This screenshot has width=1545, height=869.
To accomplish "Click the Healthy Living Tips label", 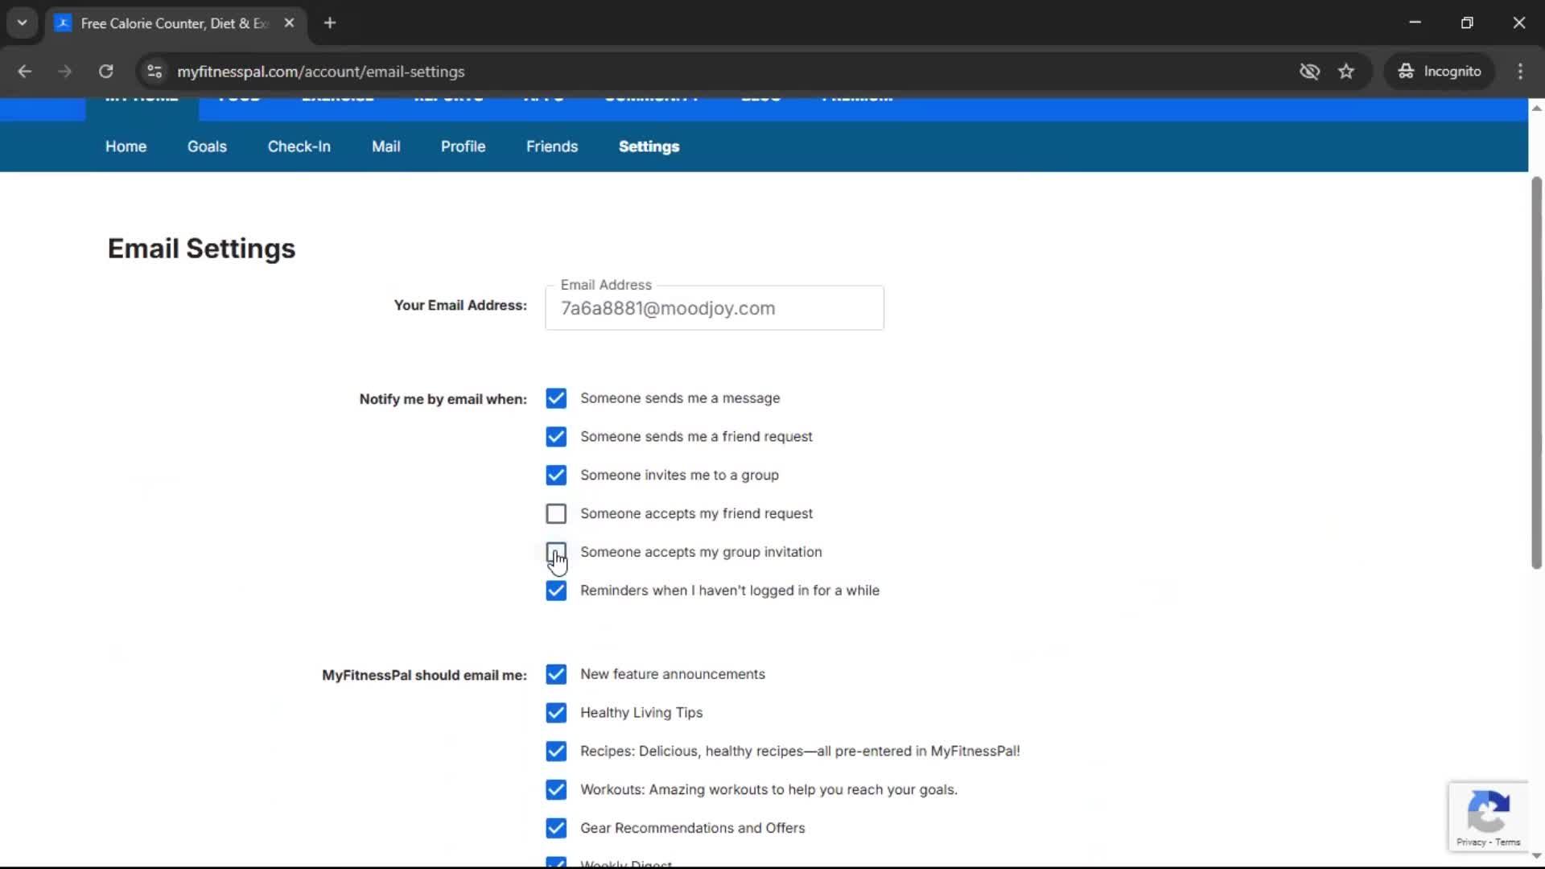I will 641,713.
